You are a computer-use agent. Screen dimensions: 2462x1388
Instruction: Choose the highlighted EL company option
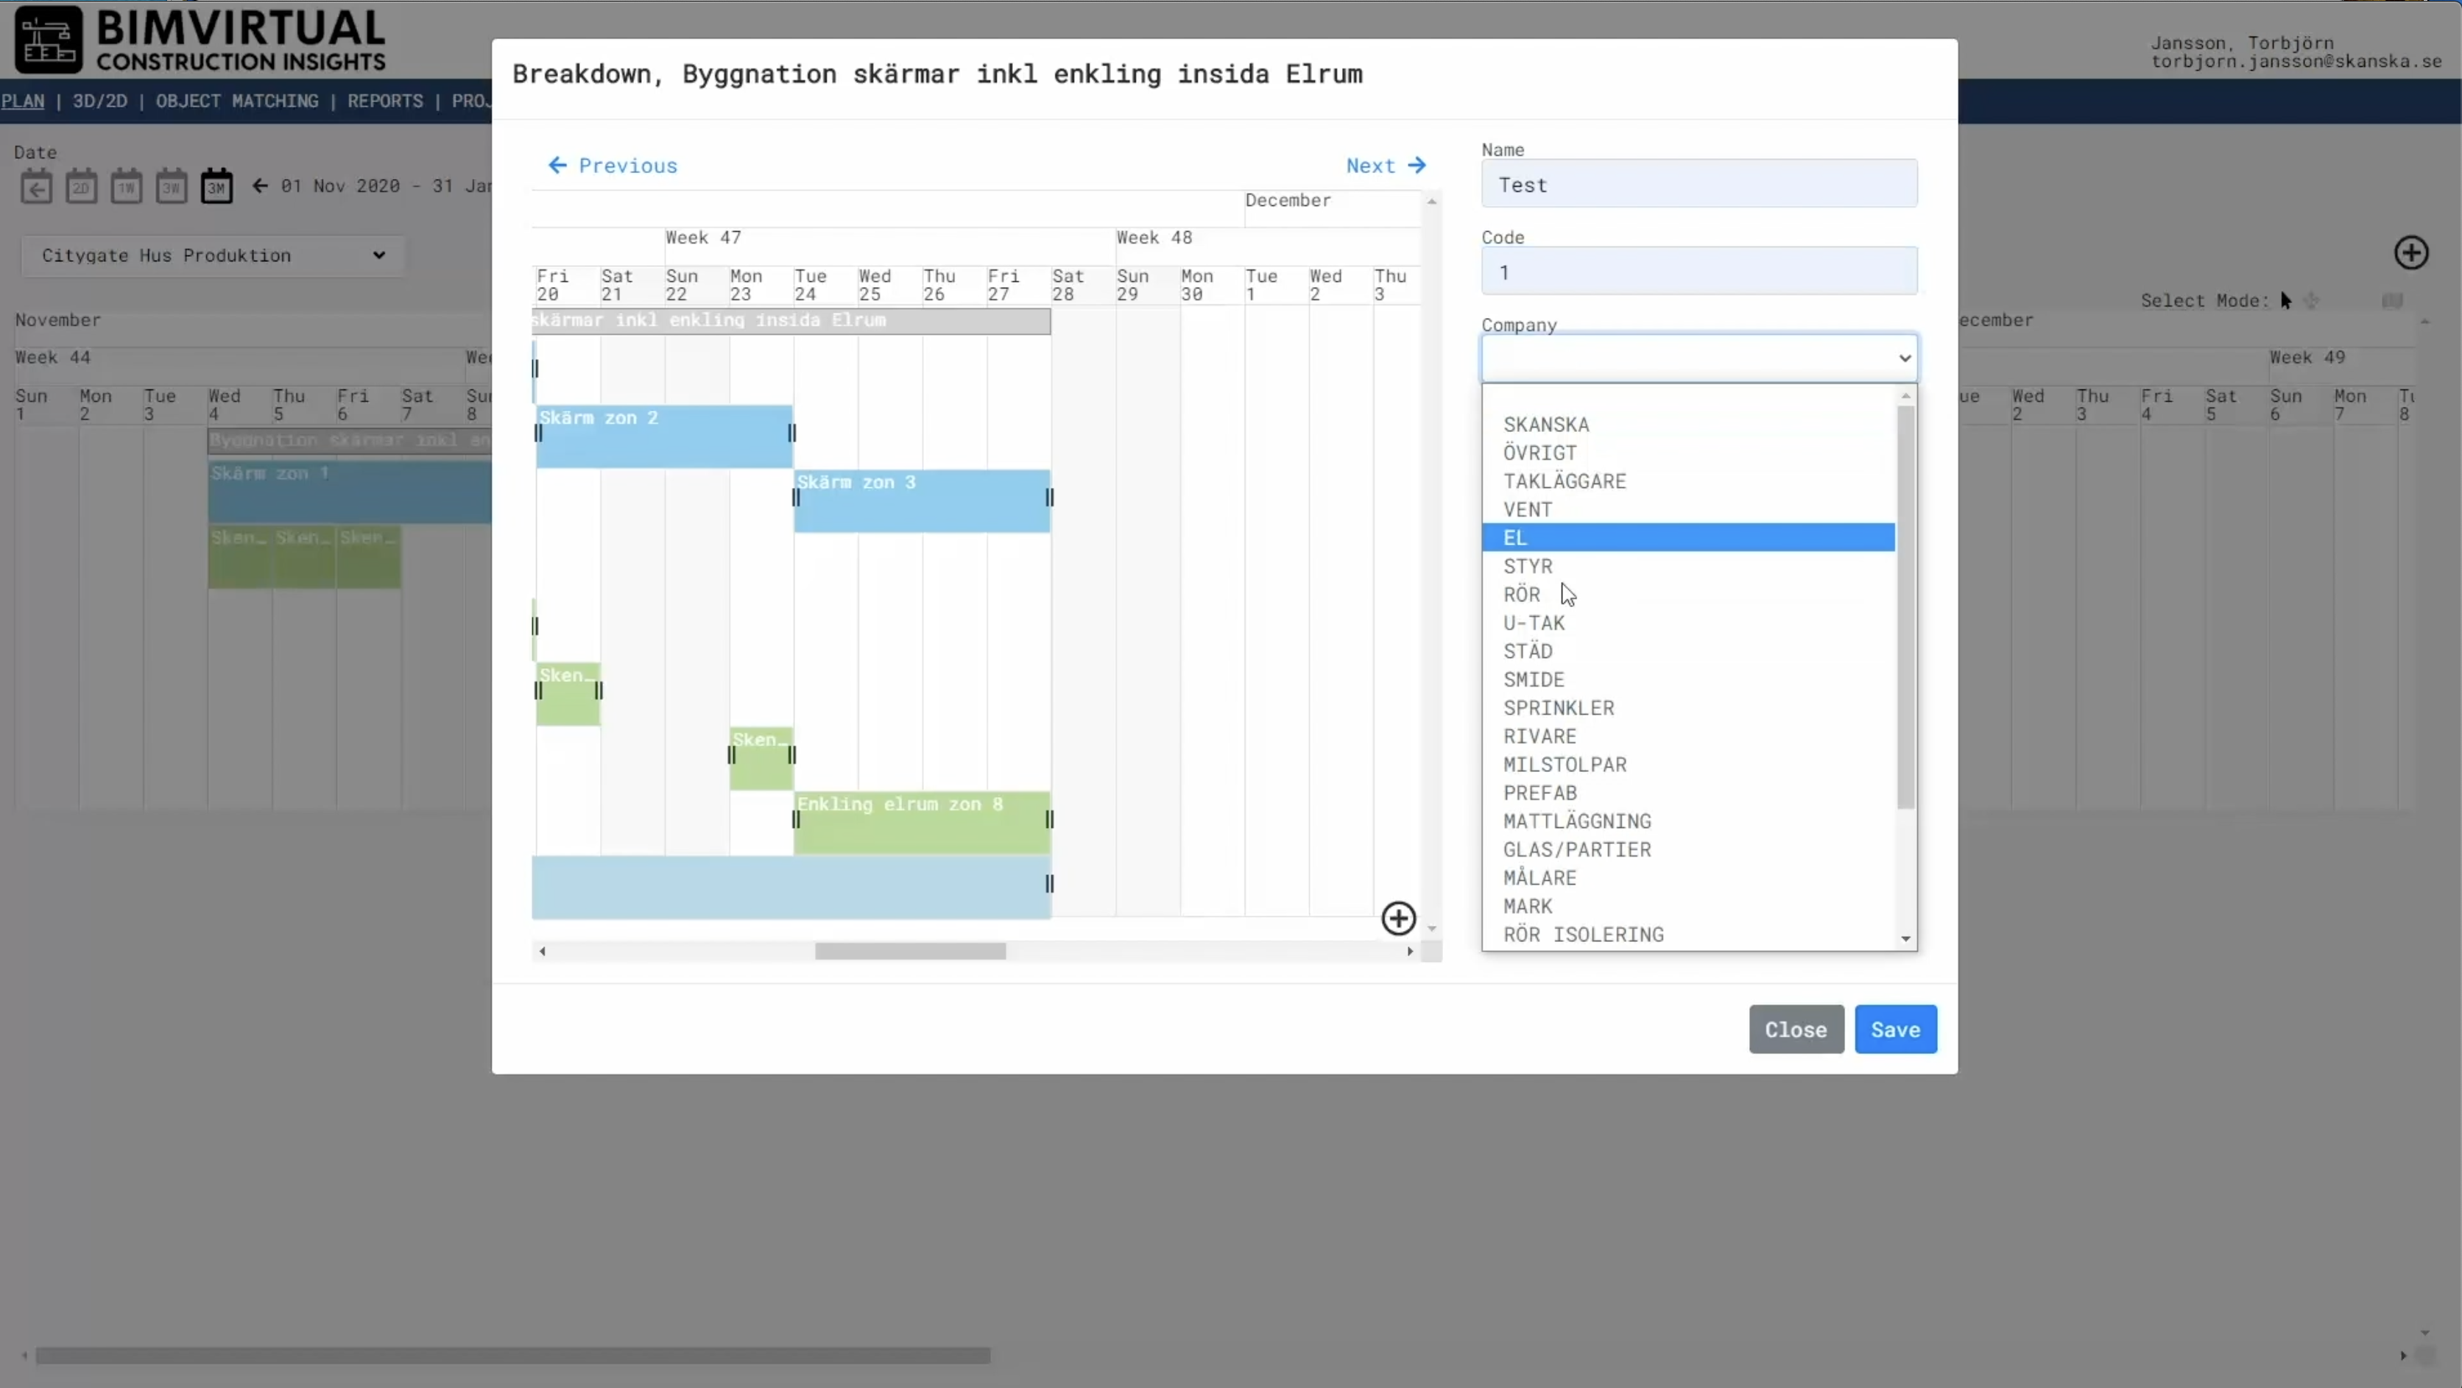point(1688,538)
